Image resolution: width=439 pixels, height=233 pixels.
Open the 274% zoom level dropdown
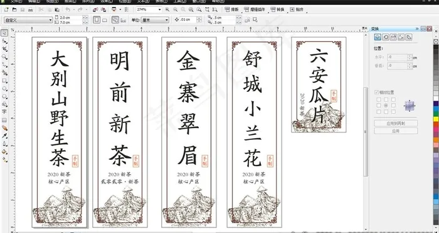tap(160, 9)
